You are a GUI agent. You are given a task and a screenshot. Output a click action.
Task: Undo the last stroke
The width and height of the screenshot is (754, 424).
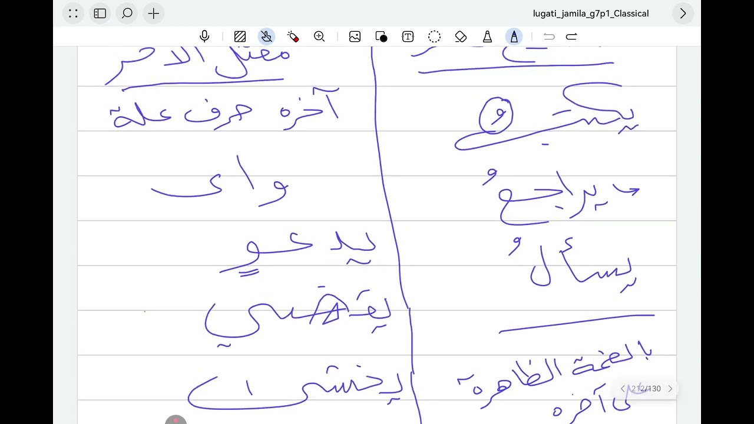click(x=549, y=37)
